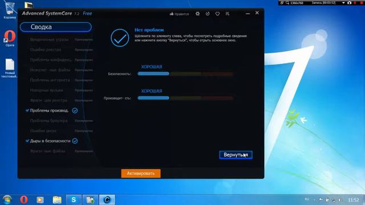This screenshot has width=365, height=205.
Task: Close the Advanced SystemCare window
Action: 257,13
